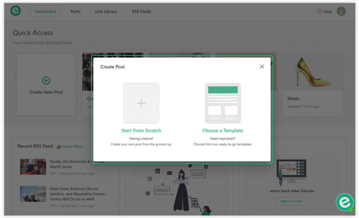Go to the Link Library section
This screenshot has height=218, width=359.
point(106,11)
